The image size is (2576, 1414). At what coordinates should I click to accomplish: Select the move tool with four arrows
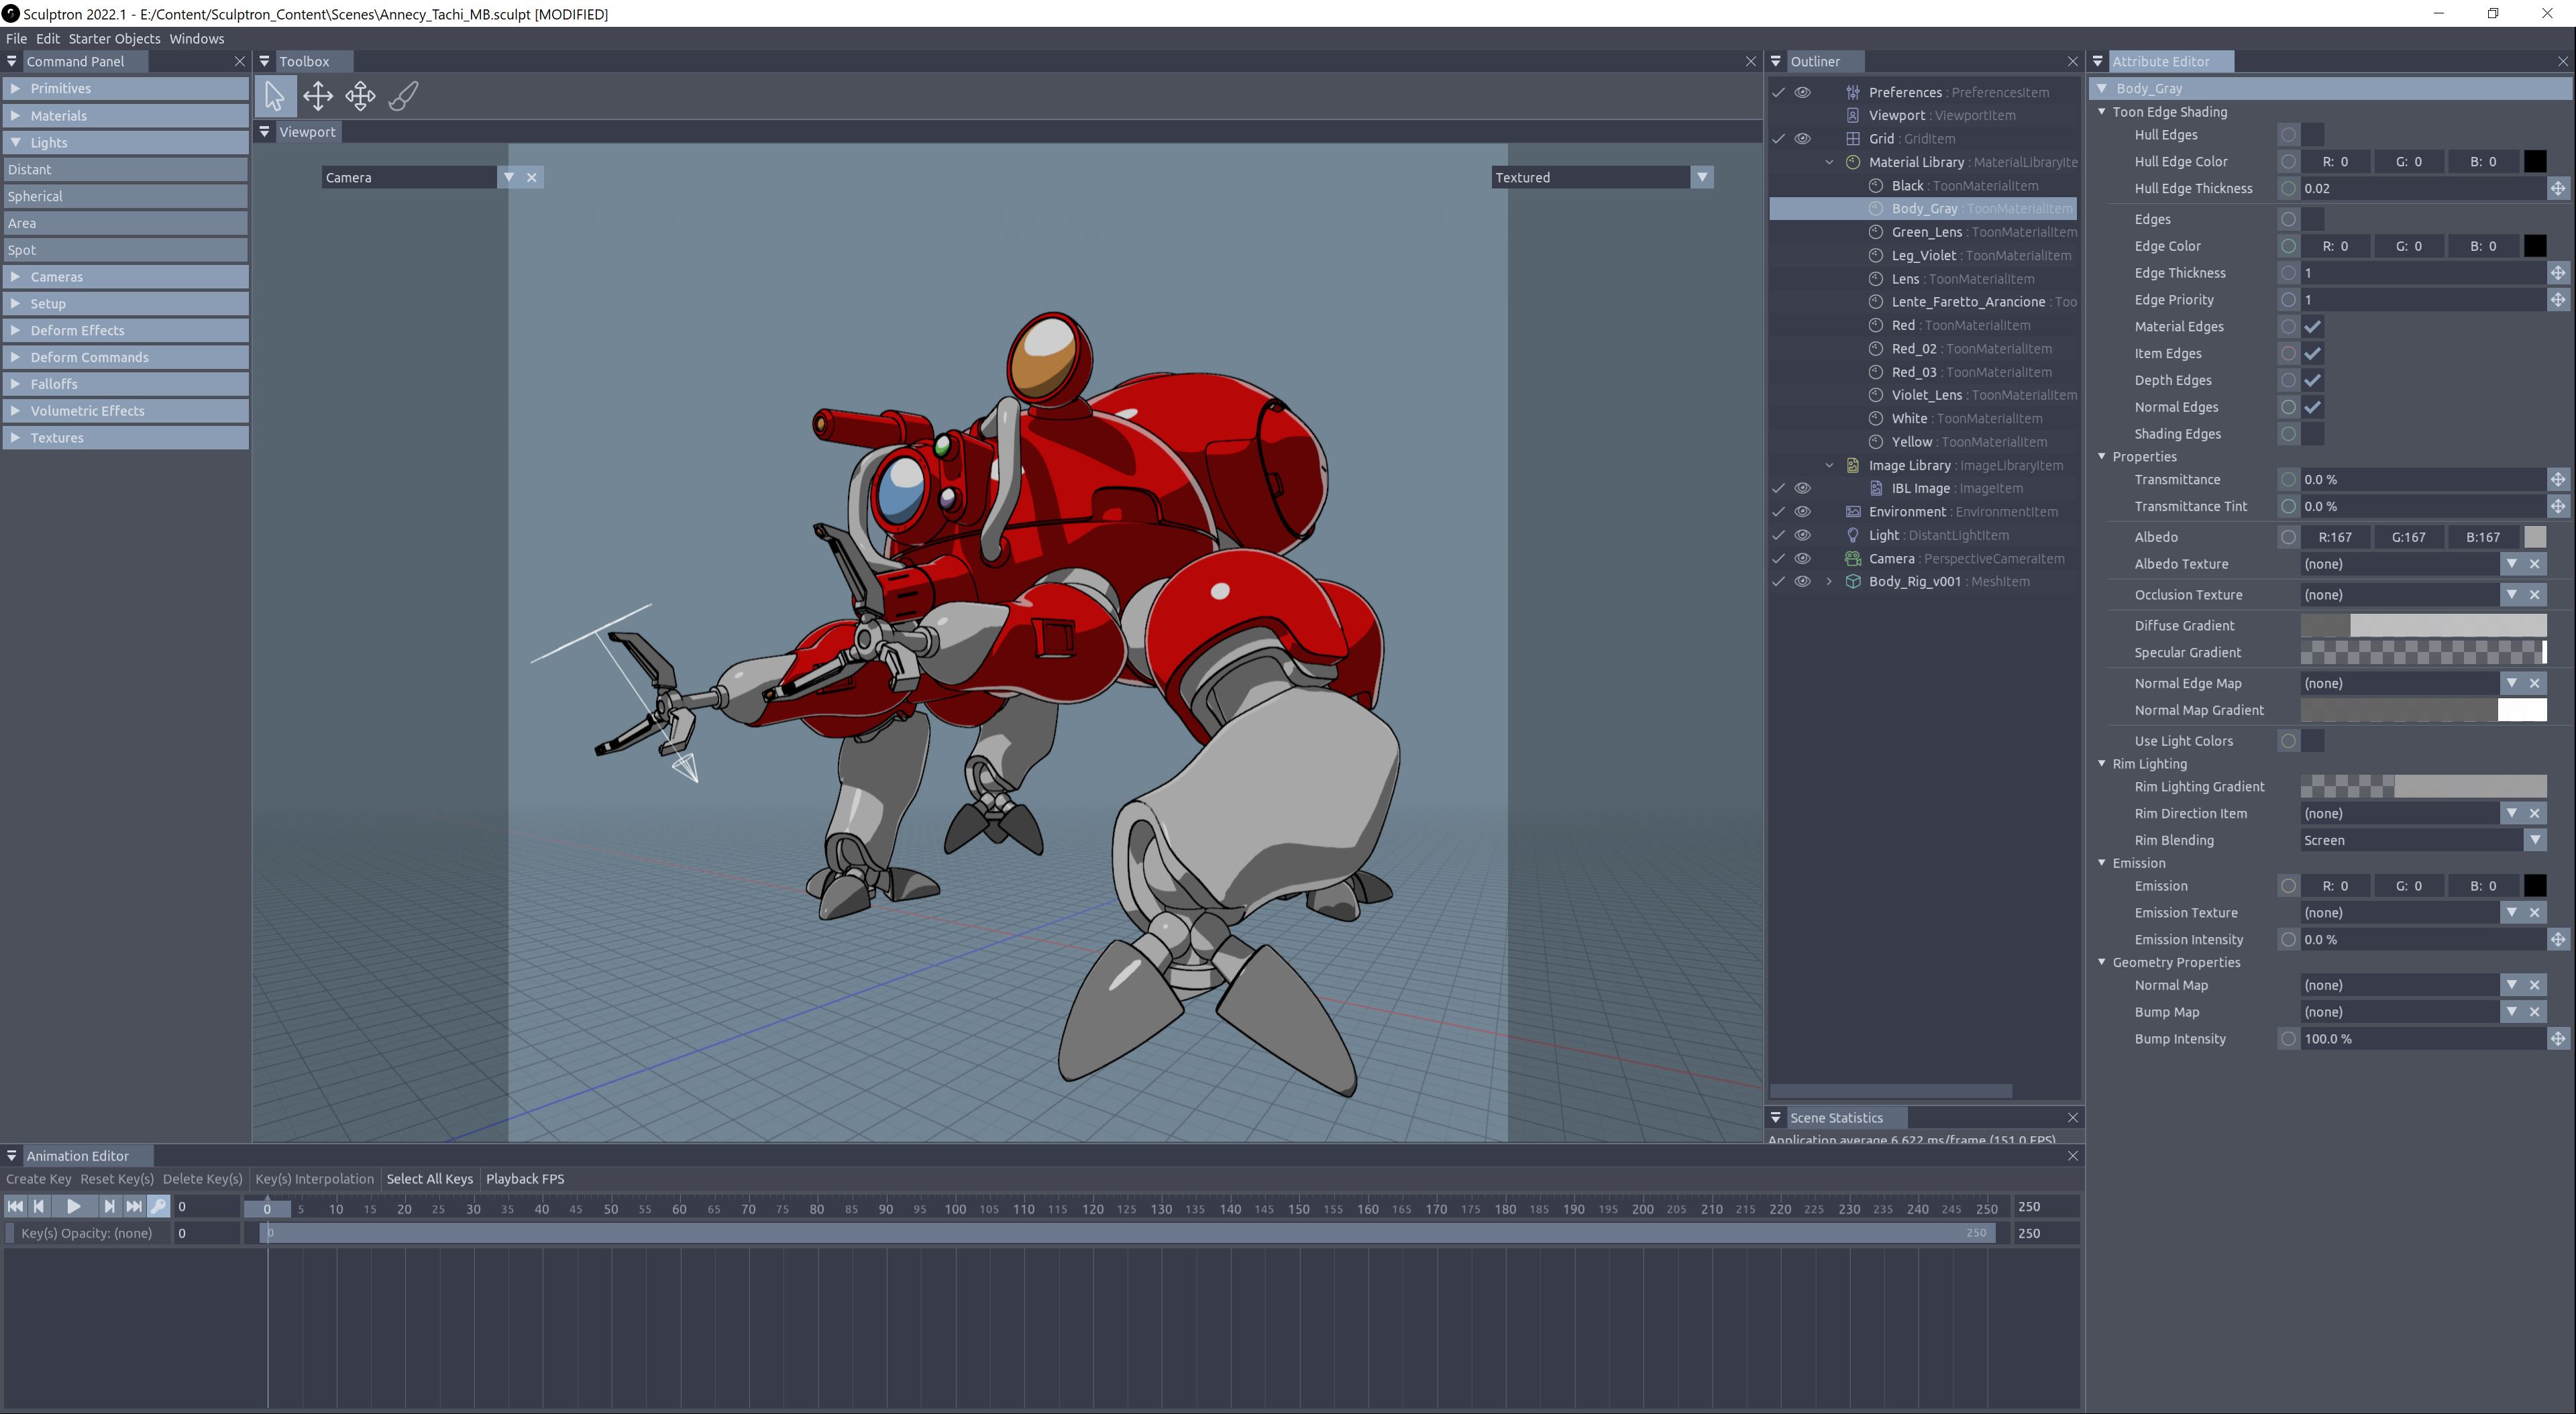(x=318, y=96)
